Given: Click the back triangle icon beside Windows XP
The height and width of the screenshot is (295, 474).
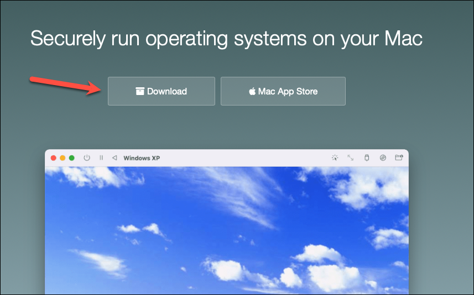Looking at the screenshot, I should [114, 157].
